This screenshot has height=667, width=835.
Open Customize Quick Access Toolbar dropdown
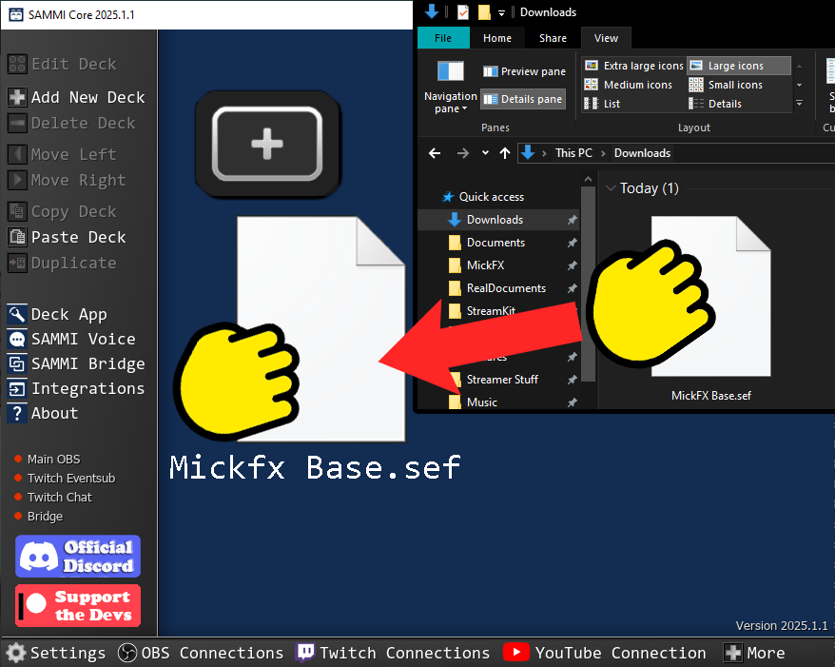click(501, 12)
